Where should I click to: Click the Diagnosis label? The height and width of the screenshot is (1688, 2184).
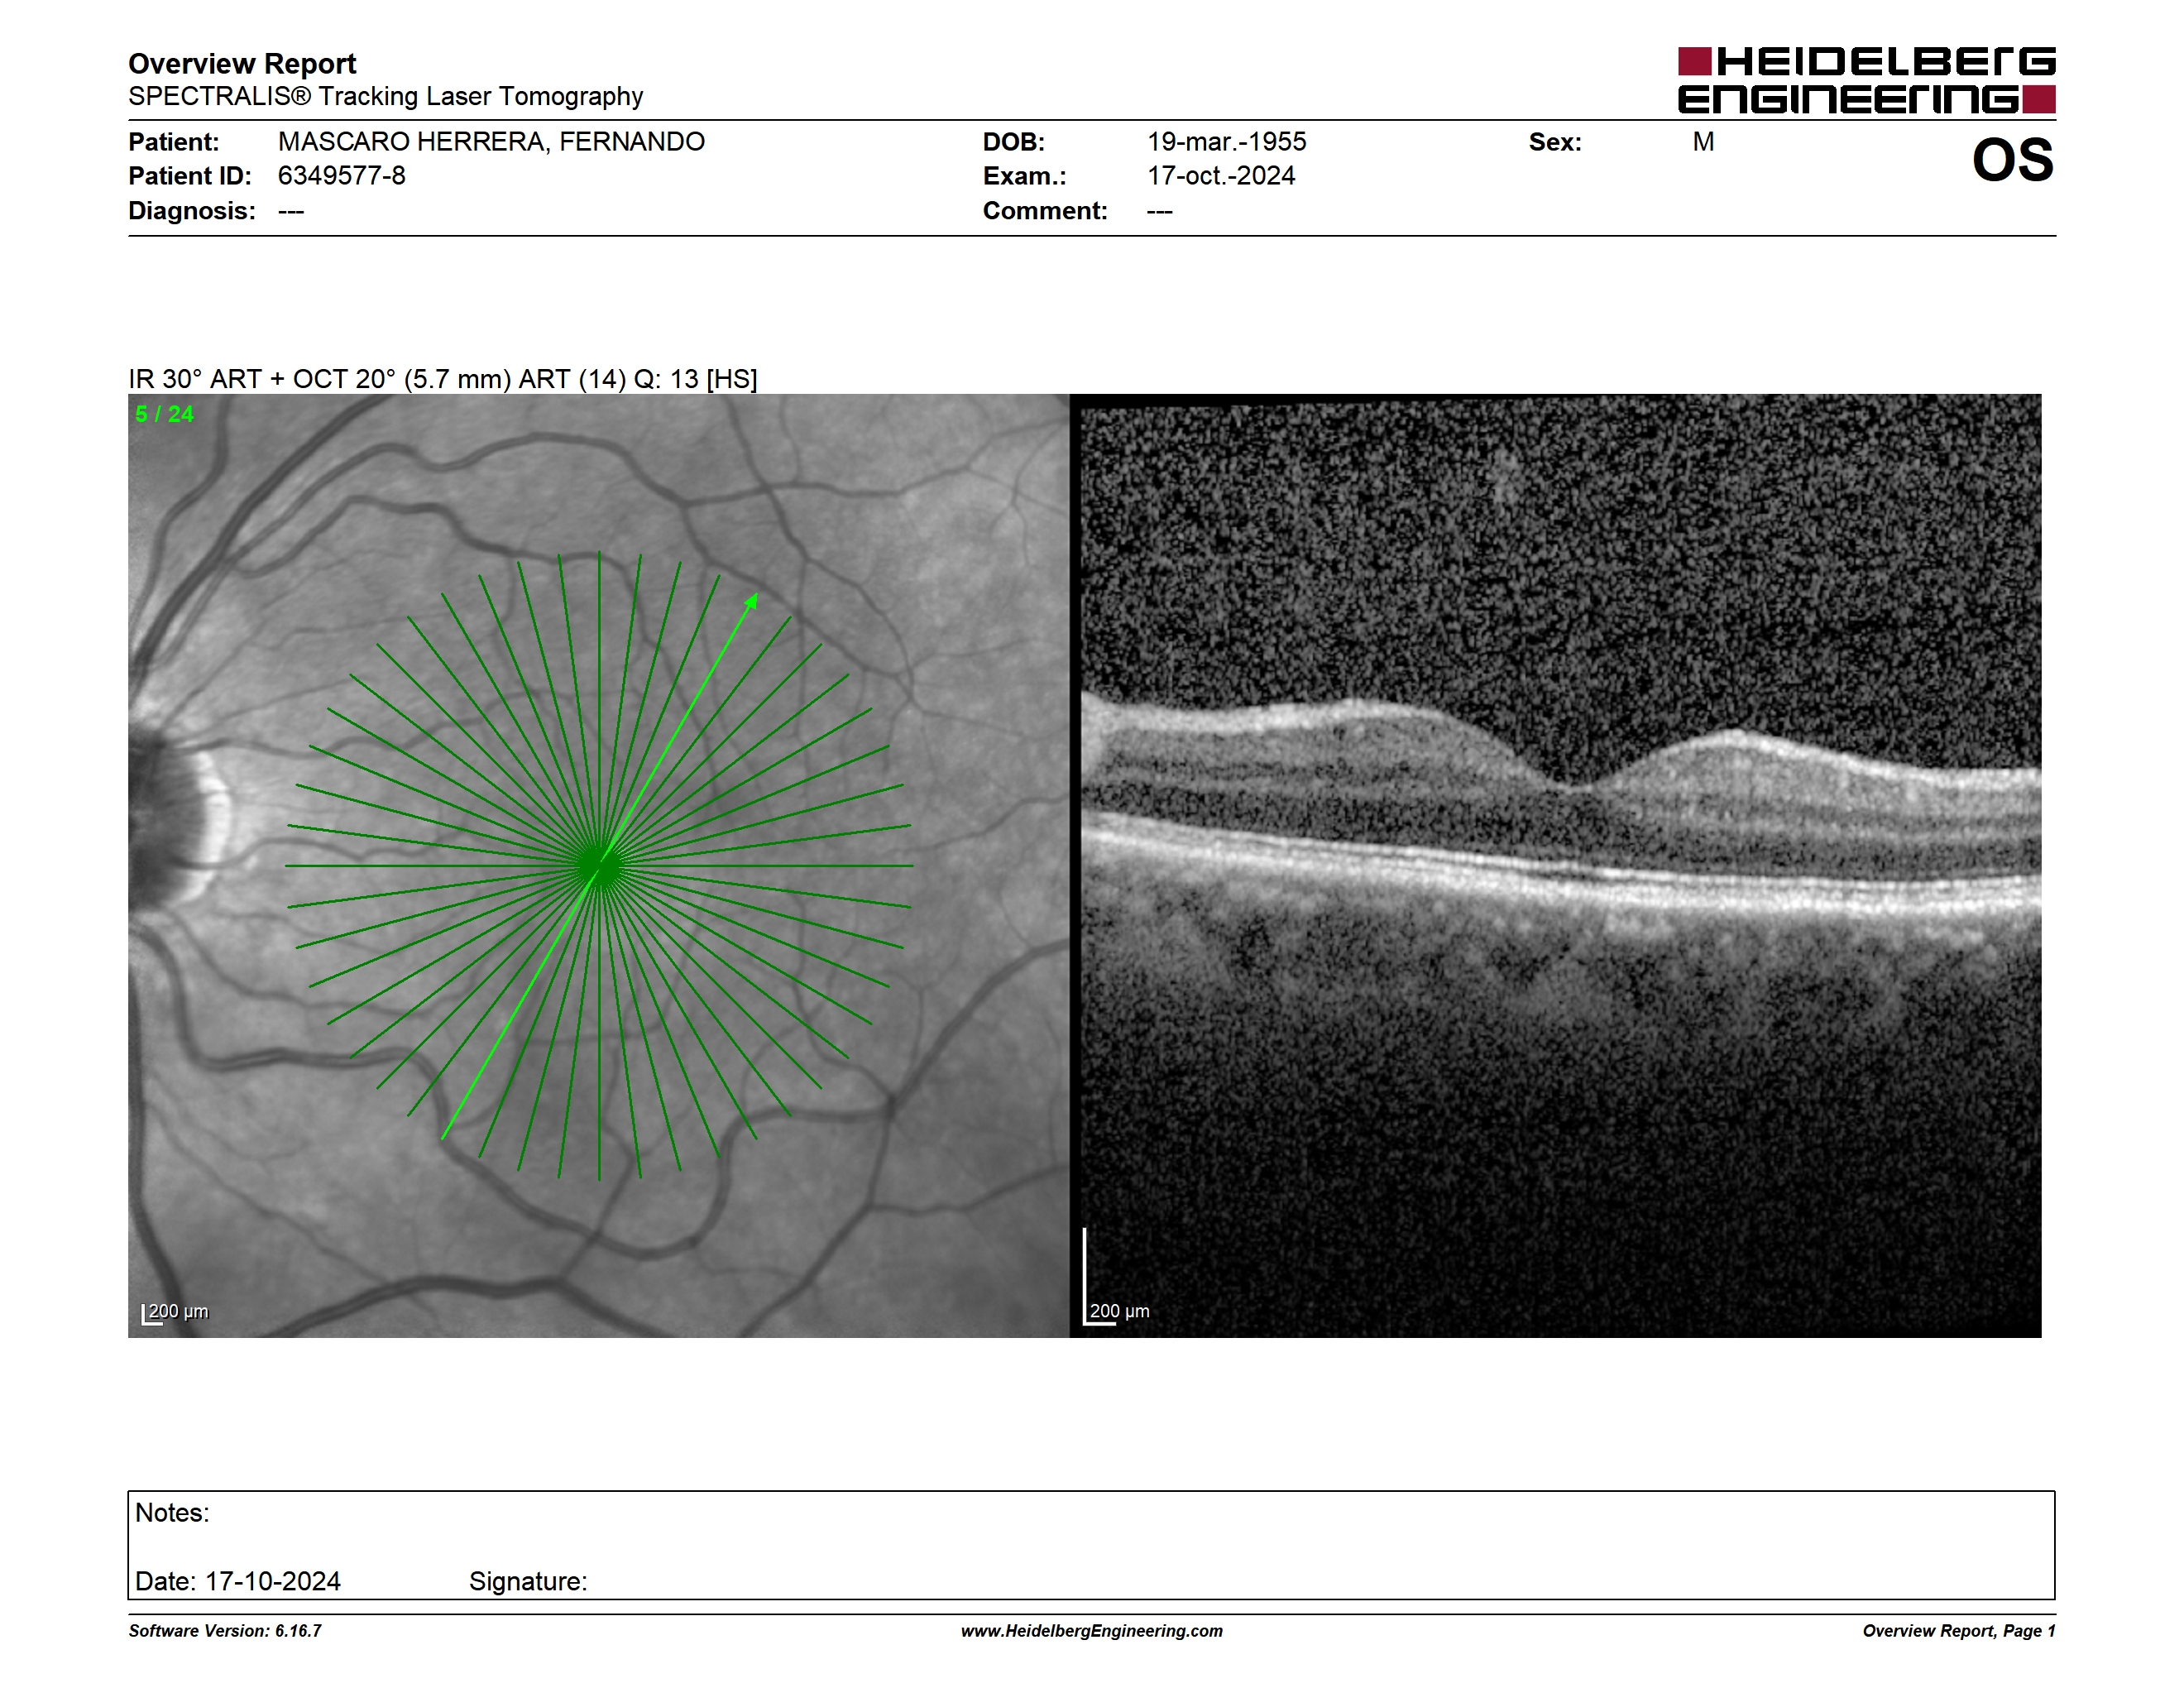point(191,211)
